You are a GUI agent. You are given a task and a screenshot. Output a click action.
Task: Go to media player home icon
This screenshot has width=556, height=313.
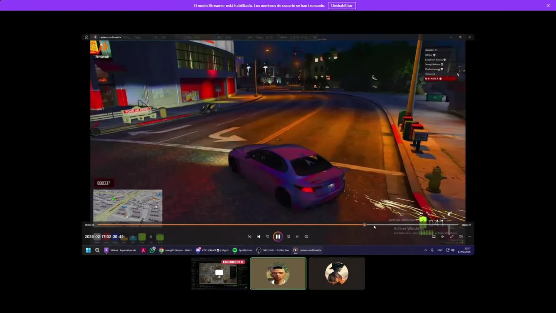tap(86, 37)
